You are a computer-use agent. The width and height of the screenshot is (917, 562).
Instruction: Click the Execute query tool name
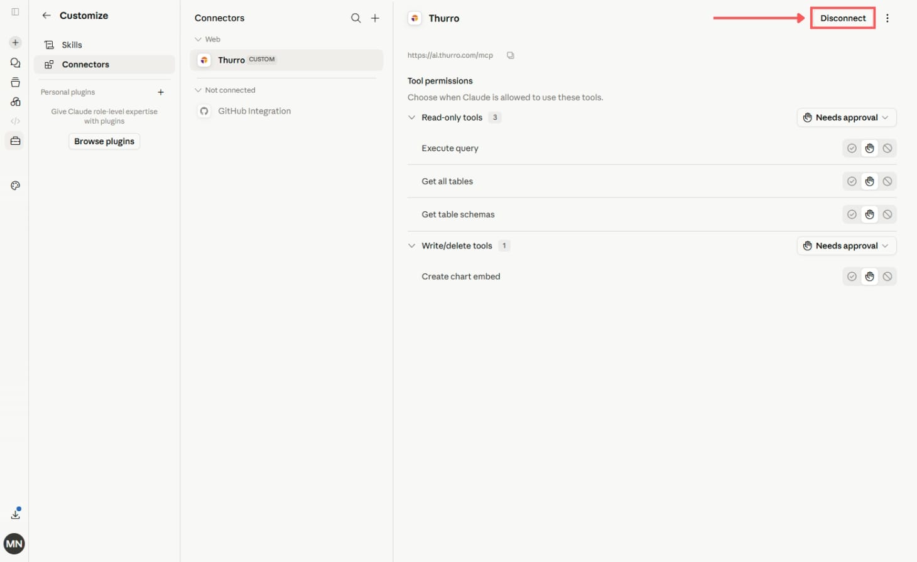tap(450, 149)
